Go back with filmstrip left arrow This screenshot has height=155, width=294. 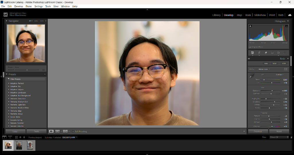tap(20, 137)
